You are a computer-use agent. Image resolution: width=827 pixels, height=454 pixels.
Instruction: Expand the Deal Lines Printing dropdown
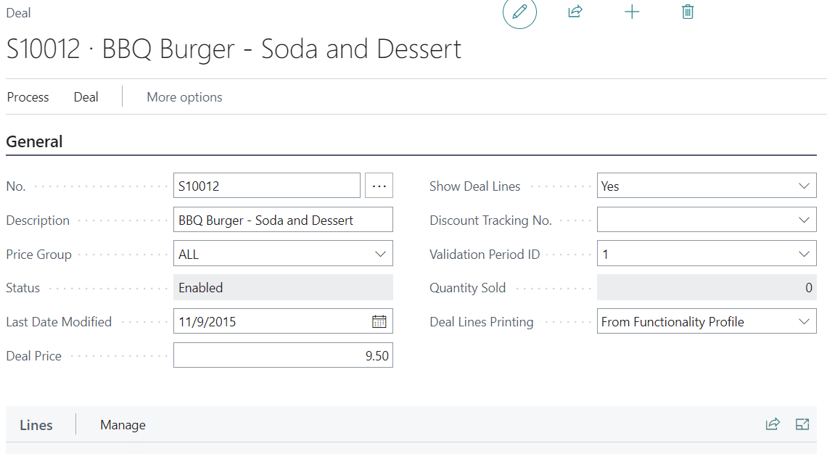803,321
